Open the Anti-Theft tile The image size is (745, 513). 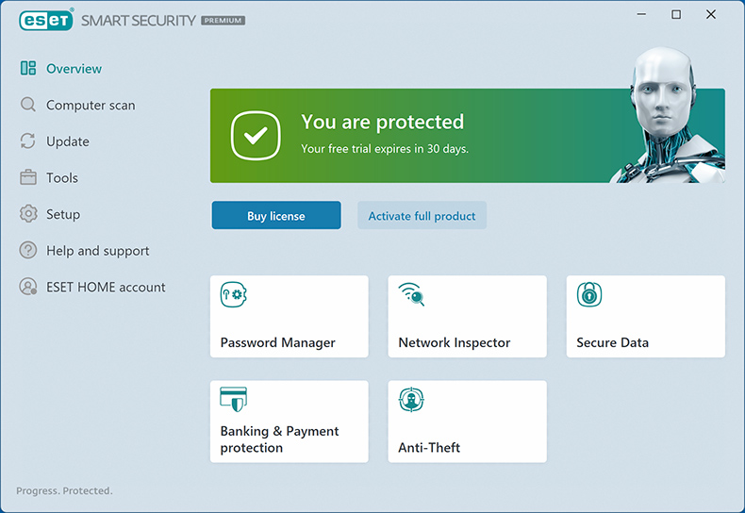tap(467, 422)
